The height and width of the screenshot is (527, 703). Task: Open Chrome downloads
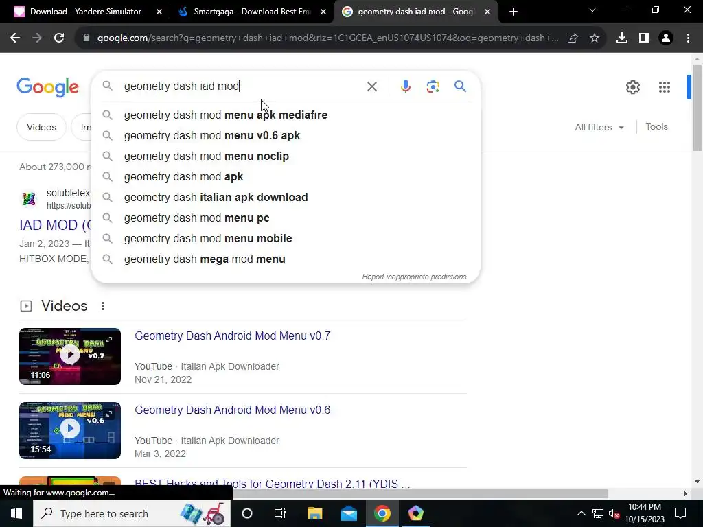tap(622, 38)
